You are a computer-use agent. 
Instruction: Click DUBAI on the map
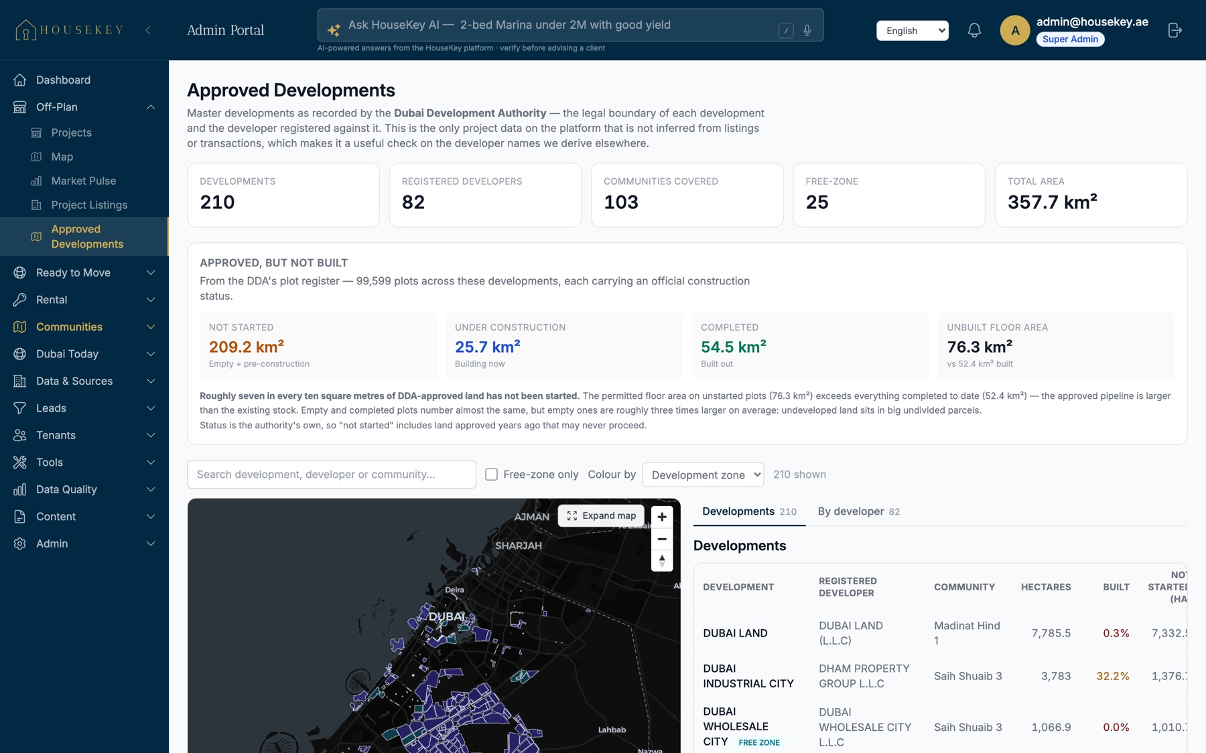[446, 616]
